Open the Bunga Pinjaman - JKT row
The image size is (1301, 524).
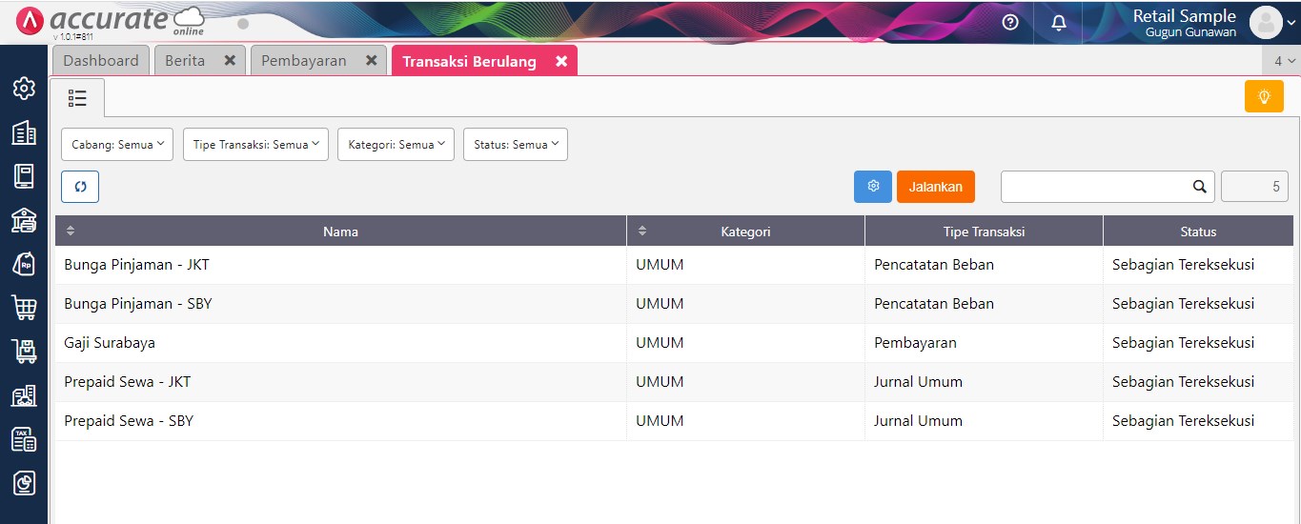pos(674,265)
